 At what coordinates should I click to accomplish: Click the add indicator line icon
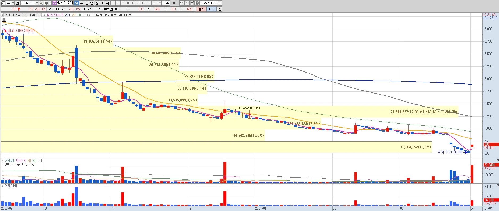[187, 3]
